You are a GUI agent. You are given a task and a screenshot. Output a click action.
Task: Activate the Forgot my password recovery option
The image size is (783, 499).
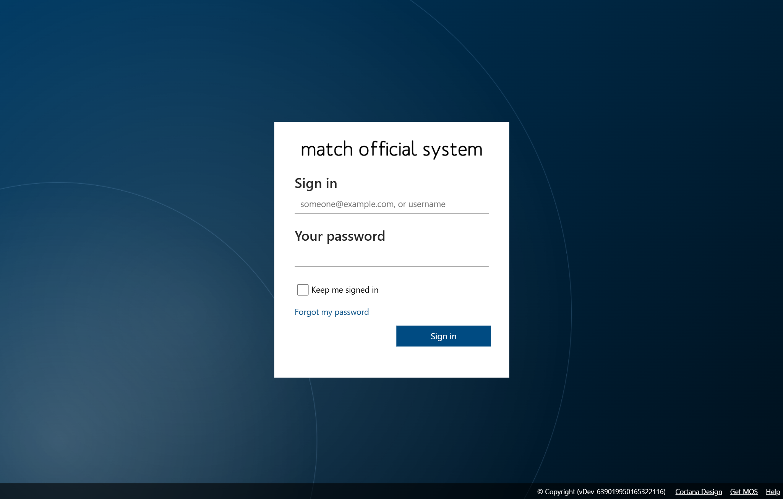[x=331, y=312]
